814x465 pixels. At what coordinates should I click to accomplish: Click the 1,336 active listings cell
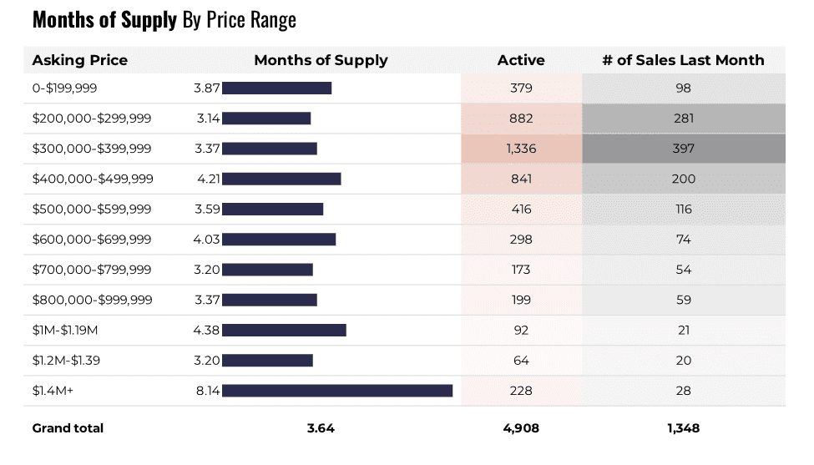pos(521,149)
